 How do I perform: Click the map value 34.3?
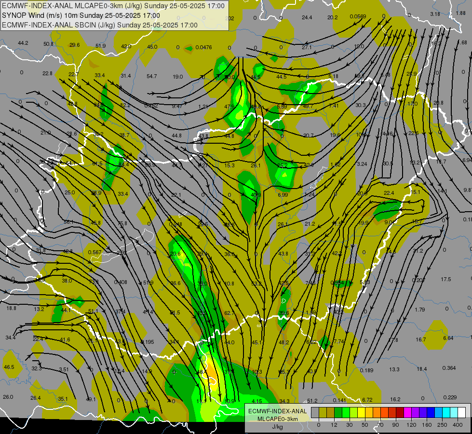coord(284,401)
